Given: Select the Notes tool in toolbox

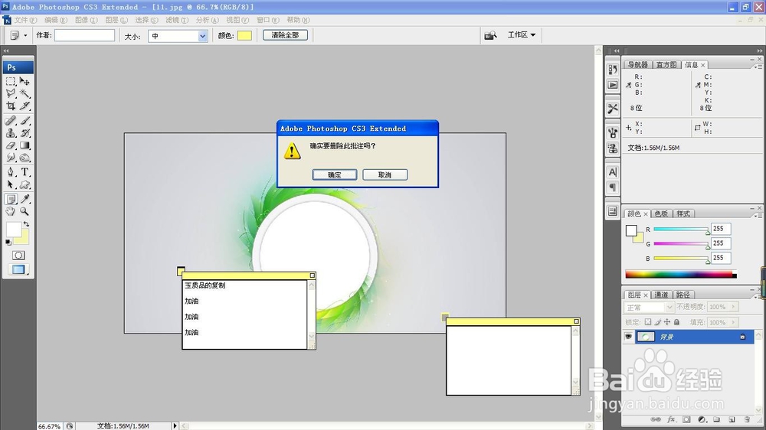Looking at the screenshot, I should pos(11,199).
